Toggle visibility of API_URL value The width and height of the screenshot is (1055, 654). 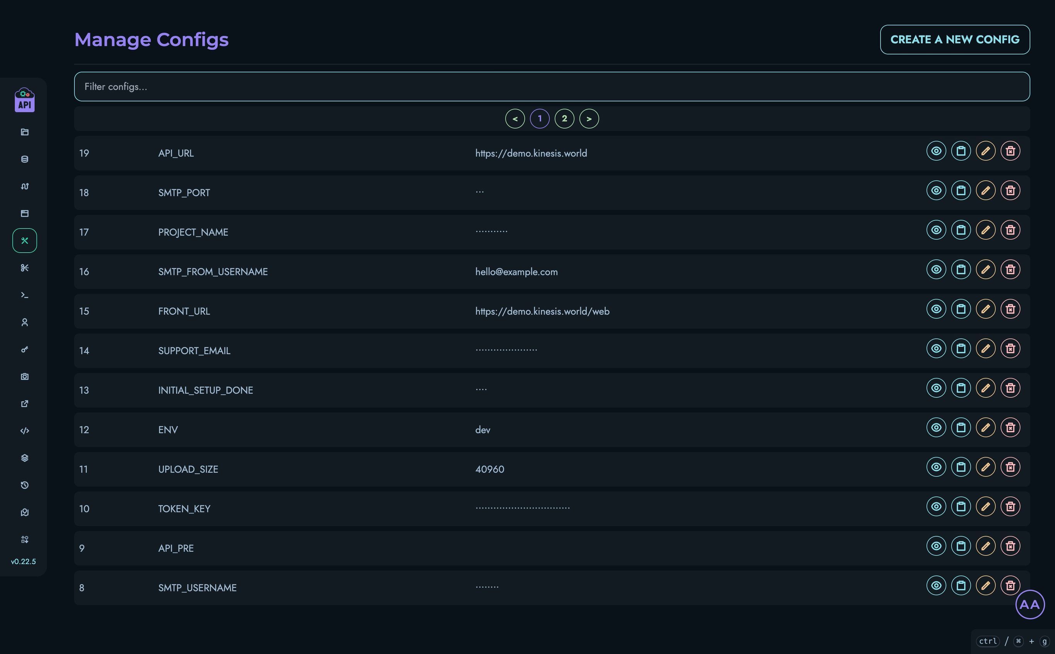click(x=936, y=151)
